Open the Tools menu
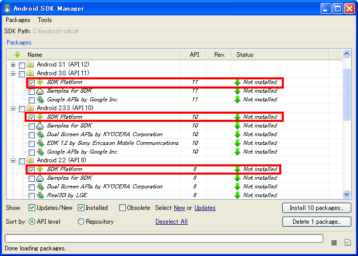Viewport: 358px width, 256px height. [45, 20]
